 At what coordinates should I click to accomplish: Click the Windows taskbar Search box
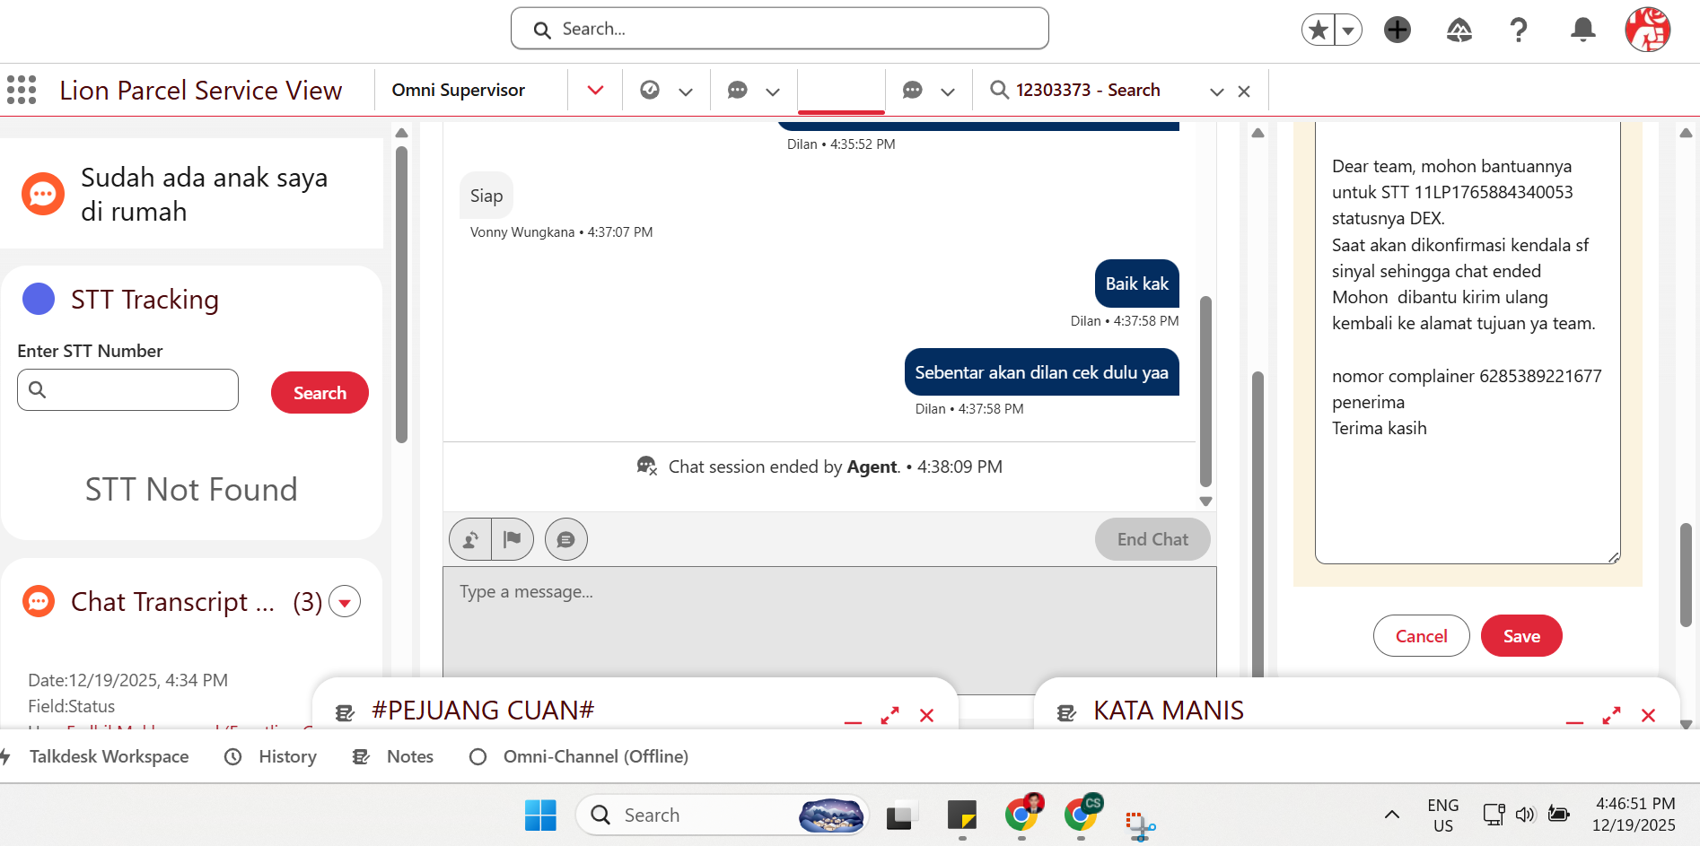pyautogui.click(x=723, y=815)
